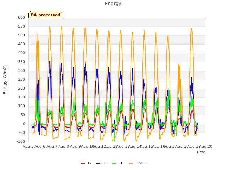Click the 500 y-axis tick value
This screenshot has height=170, width=227.
click(x=22, y=35)
